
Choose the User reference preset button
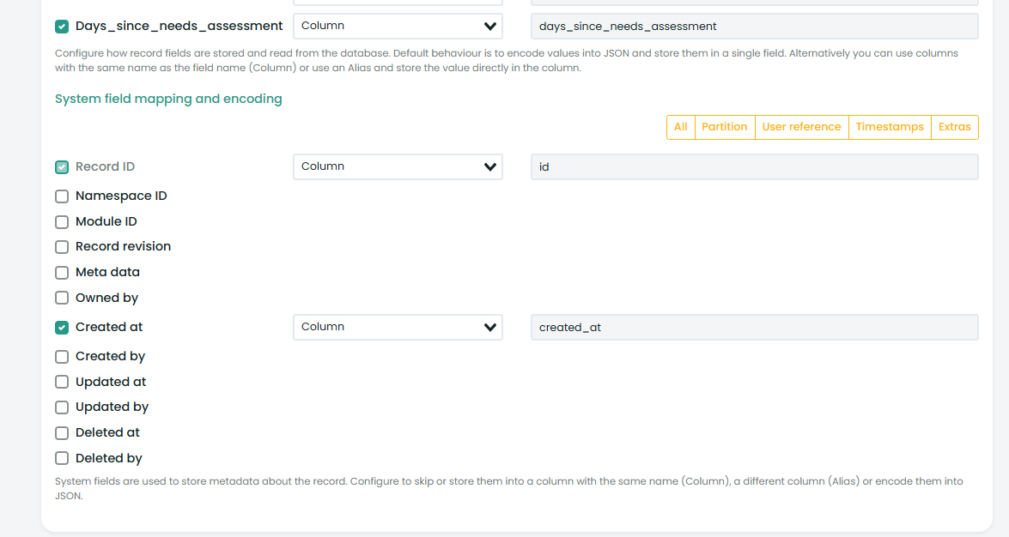[801, 127]
